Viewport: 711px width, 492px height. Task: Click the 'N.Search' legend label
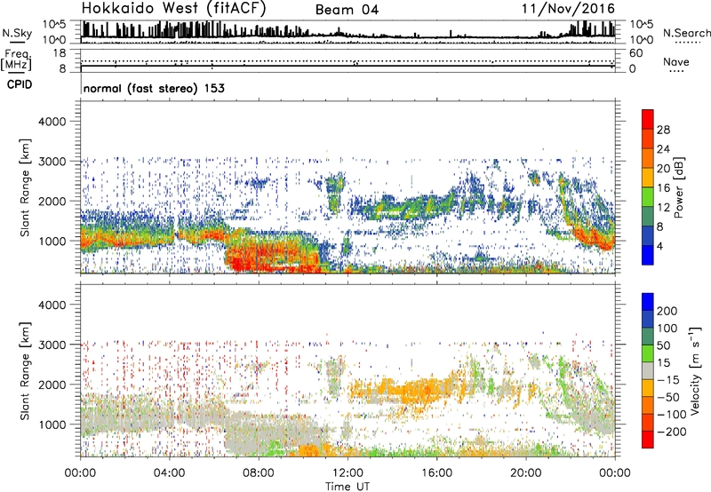686,33
